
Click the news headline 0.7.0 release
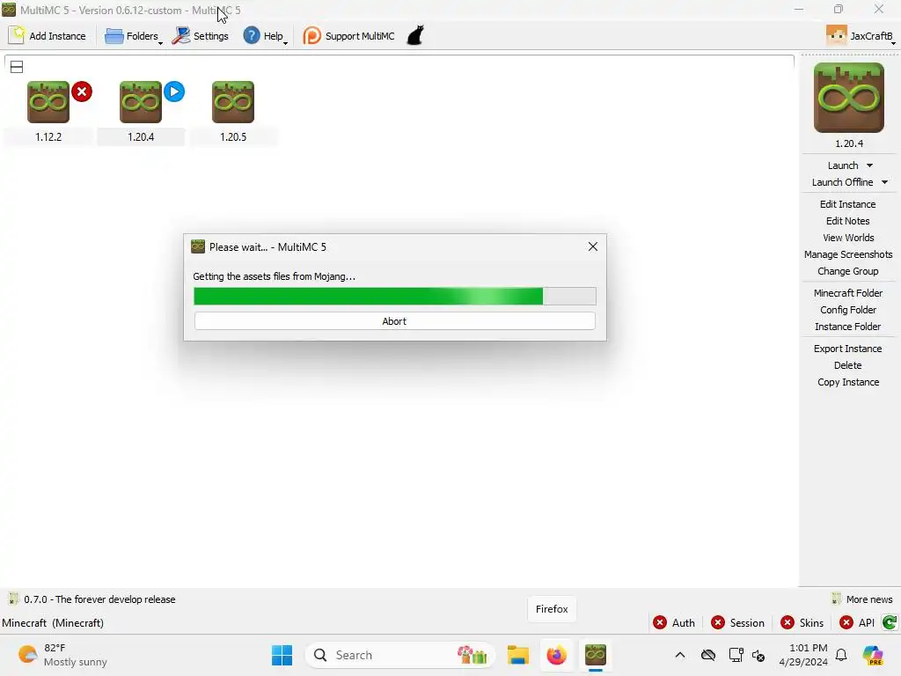[x=99, y=599]
